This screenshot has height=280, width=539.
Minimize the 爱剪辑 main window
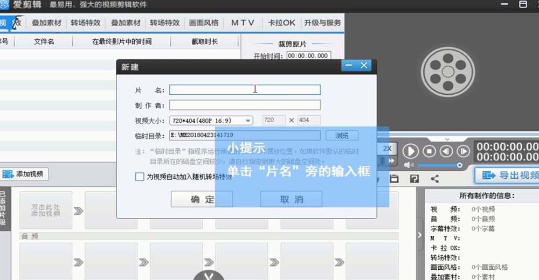click(x=505, y=4)
